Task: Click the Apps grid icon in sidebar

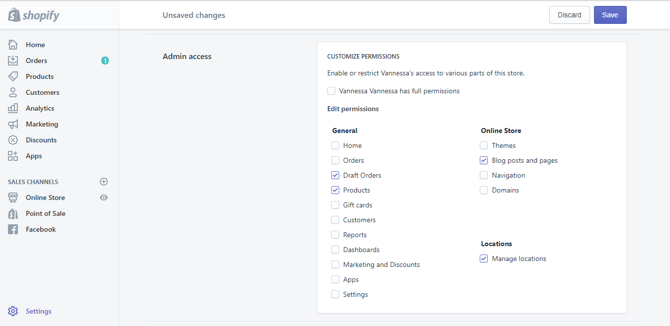Action: pyautogui.click(x=13, y=156)
